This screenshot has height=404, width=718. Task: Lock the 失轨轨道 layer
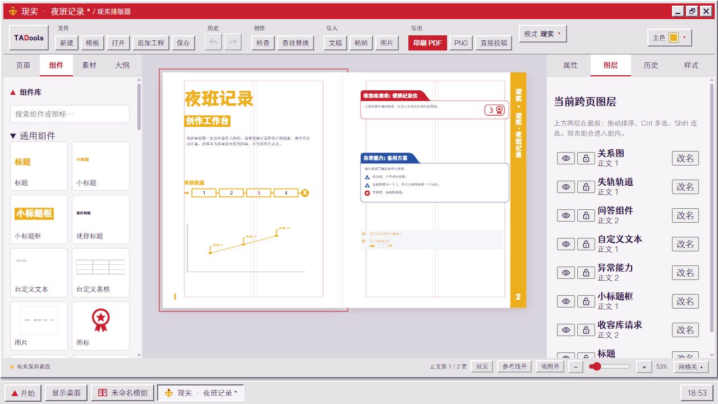point(586,187)
